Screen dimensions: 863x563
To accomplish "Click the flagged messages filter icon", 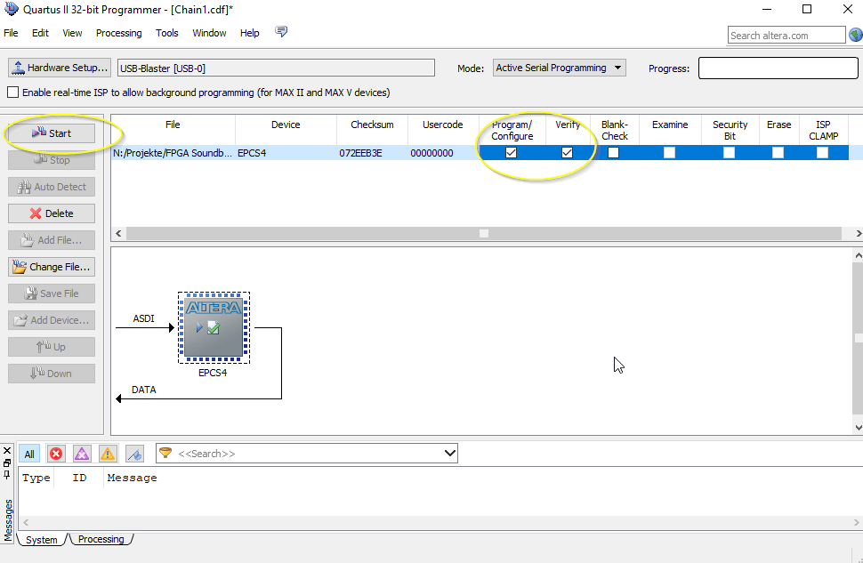I will coord(134,454).
